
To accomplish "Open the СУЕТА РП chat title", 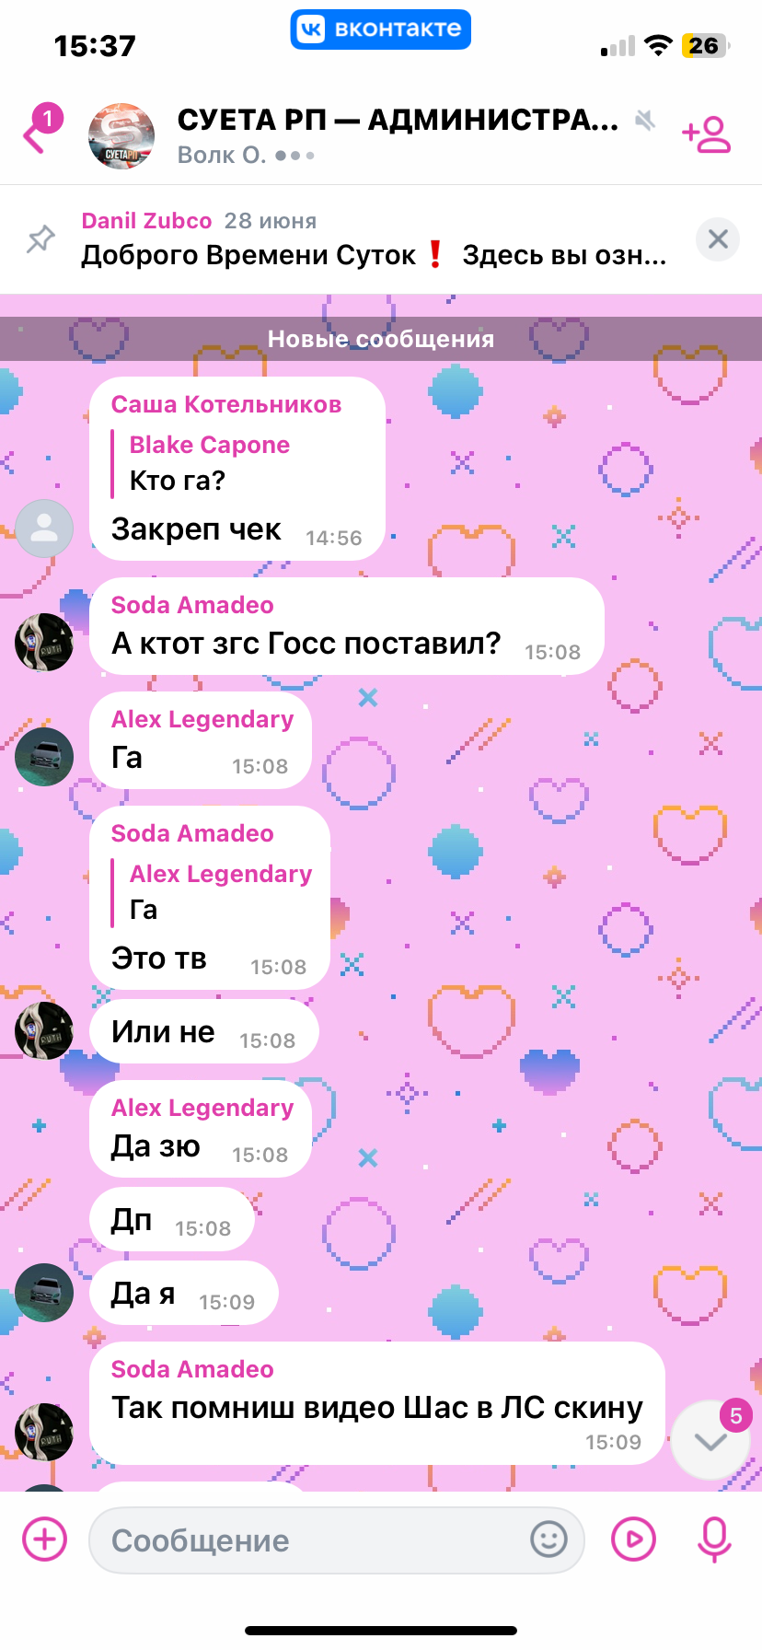I will (x=398, y=120).
